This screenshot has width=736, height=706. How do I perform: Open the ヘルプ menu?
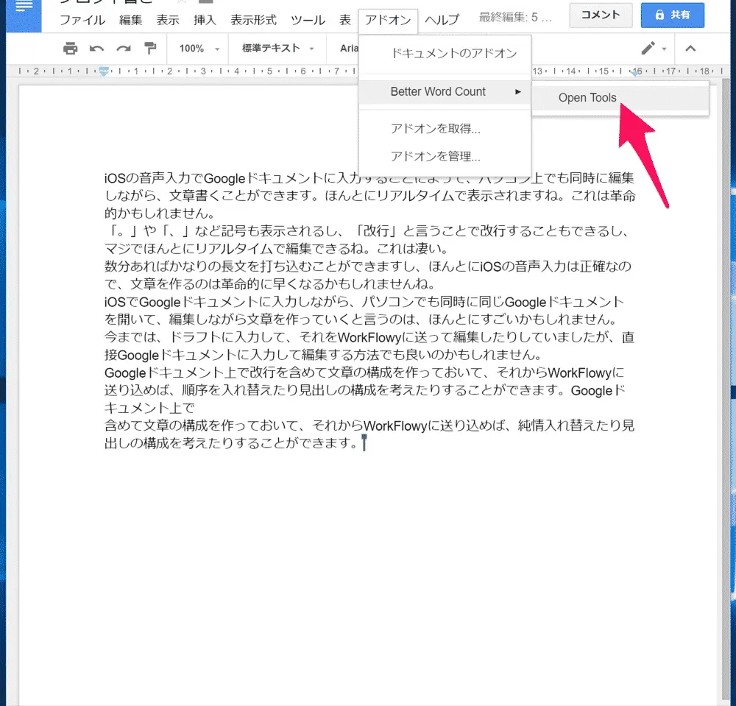pyautogui.click(x=442, y=20)
